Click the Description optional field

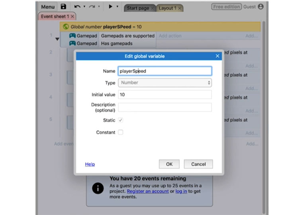click(165, 107)
